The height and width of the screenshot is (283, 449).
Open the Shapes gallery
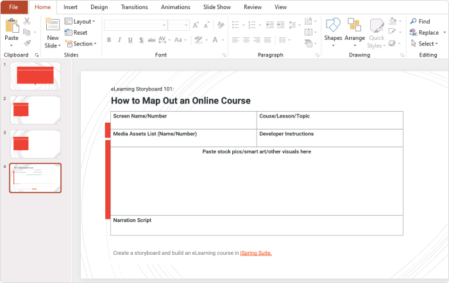pyautogui.click(x=333, y=32)
